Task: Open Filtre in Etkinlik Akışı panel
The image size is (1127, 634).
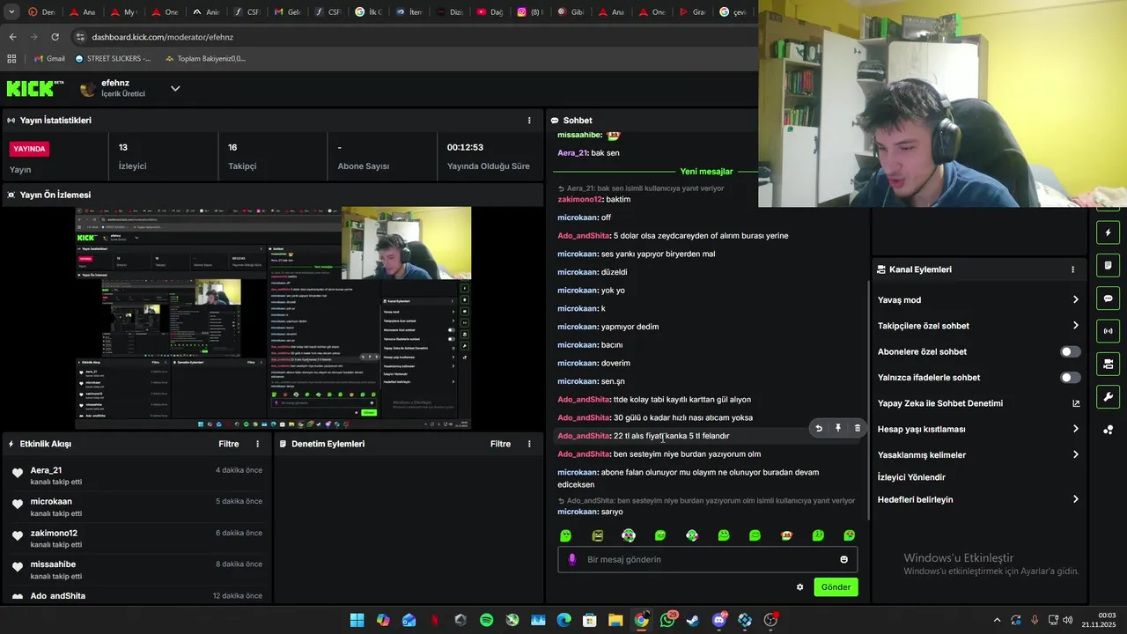Action: (x=229, y=444)
